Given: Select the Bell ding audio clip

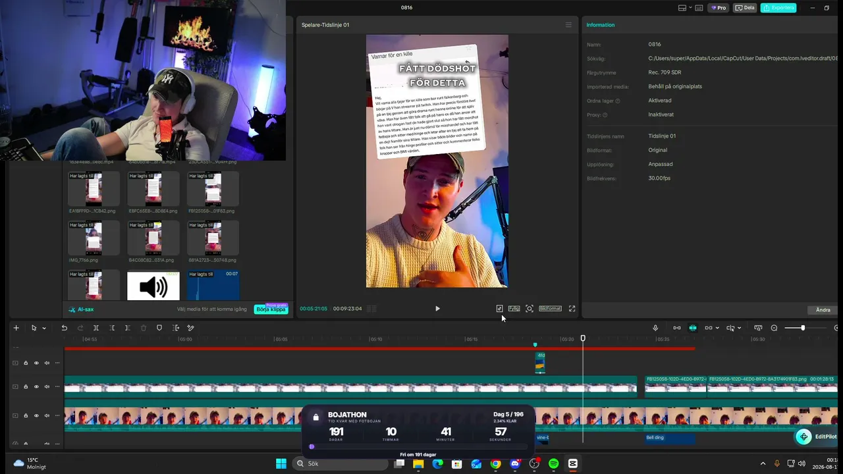Looking at the screenshot, I should 670,438.
